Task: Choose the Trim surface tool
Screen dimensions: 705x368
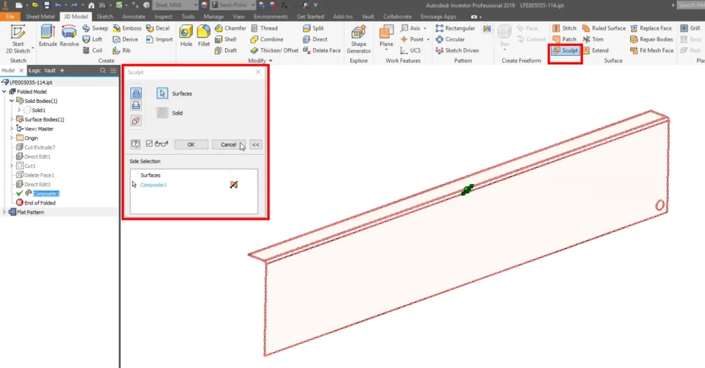Action: (593, 39)
